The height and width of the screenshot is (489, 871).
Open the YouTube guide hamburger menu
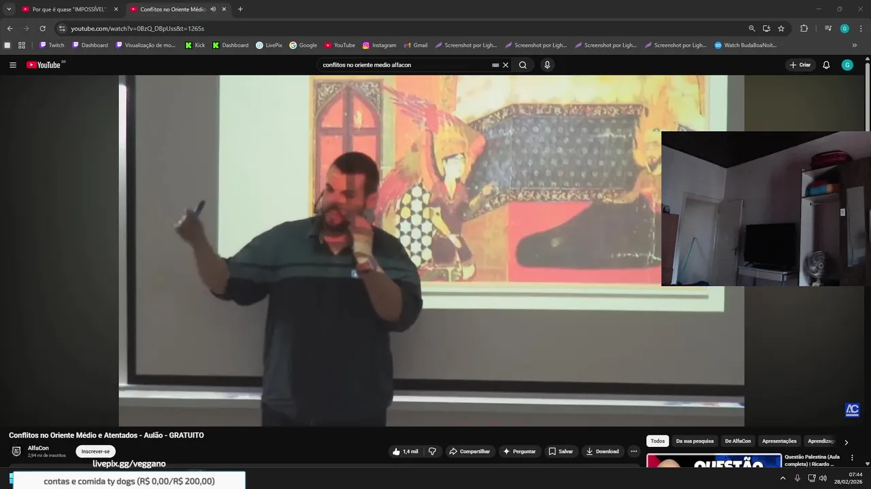[x=13, y=65]
